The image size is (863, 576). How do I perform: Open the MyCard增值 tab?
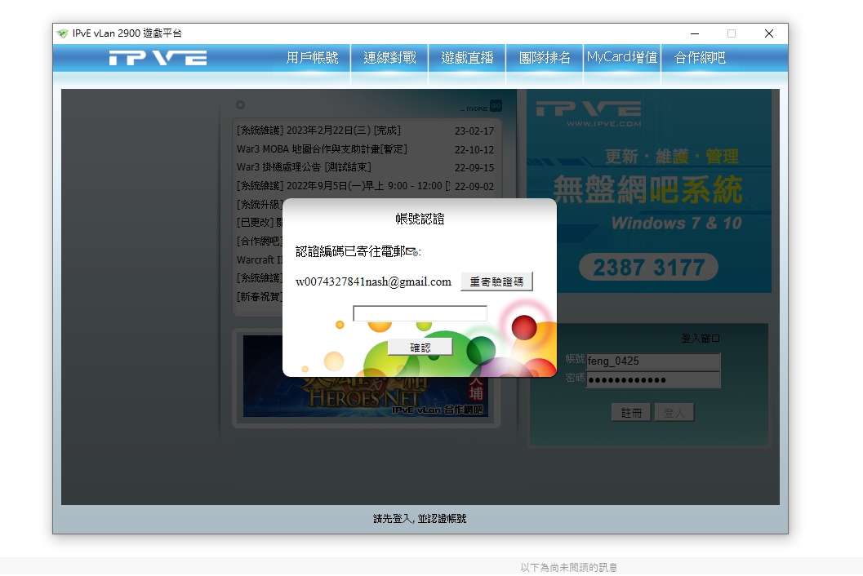(622, 58)
